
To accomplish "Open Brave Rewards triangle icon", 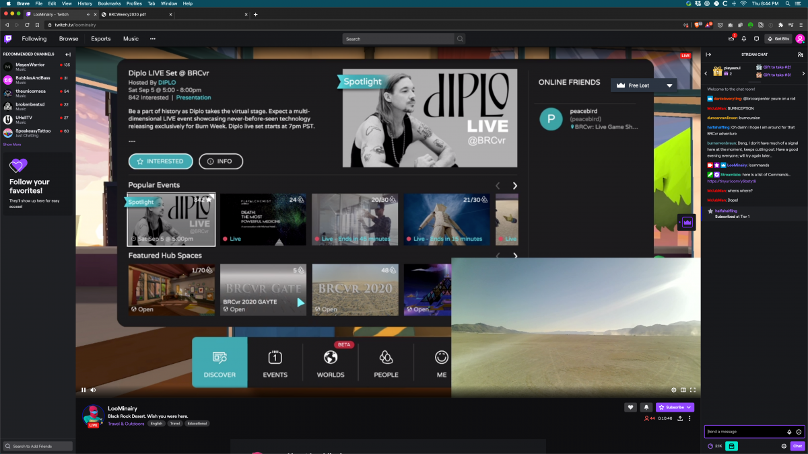I will 709,24.
